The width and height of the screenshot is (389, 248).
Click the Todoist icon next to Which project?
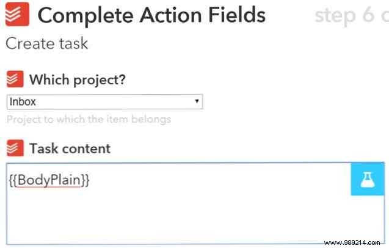(15, 79)
